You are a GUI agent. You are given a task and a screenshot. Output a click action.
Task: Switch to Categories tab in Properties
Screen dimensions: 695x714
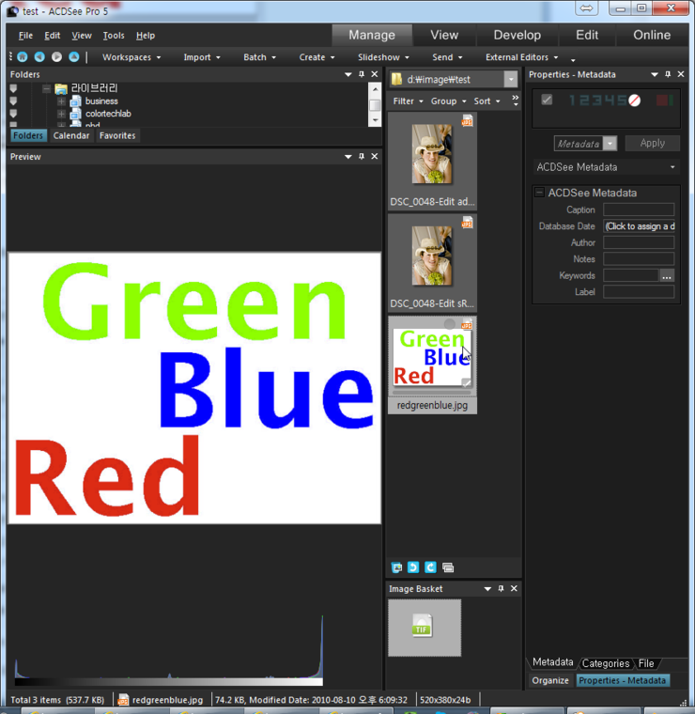[606, 663]
